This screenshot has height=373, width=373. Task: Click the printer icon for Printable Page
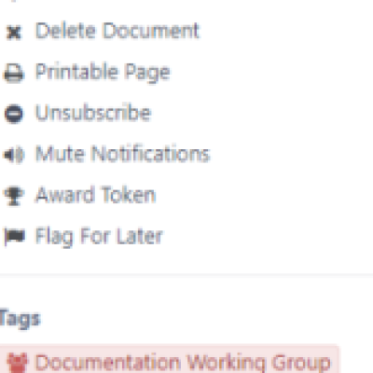coord(14,74)
